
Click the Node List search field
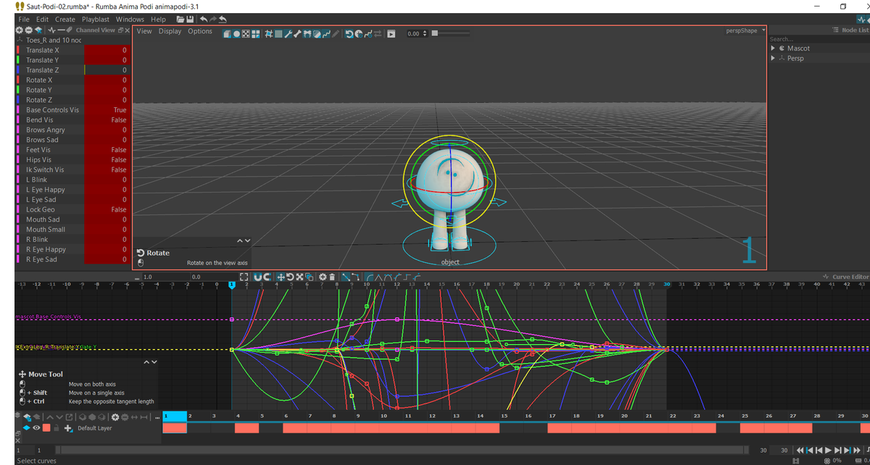[819, 39]
